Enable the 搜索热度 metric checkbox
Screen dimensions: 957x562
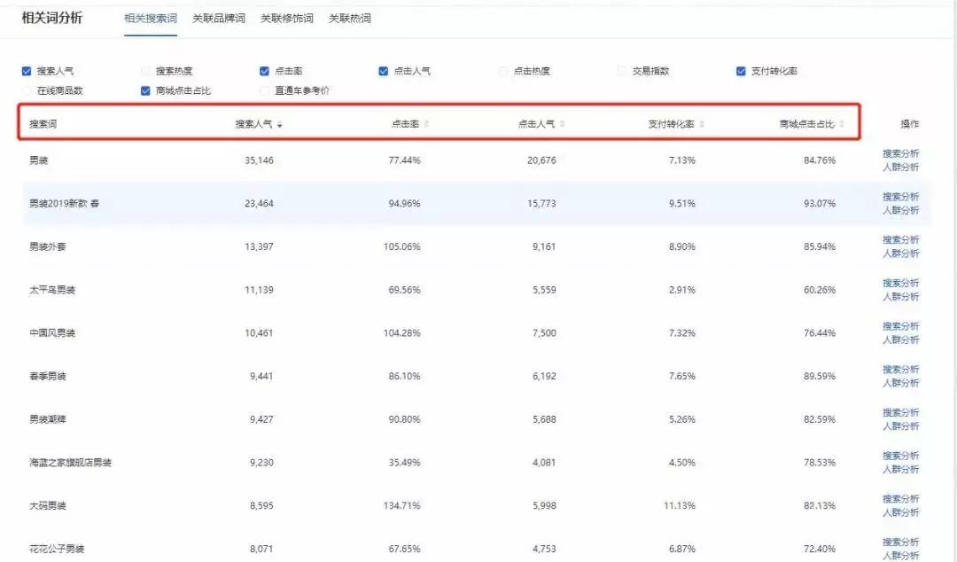click(144, 71)
